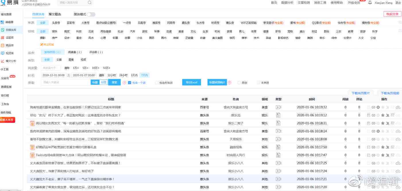Select the 标题 search mode toggle
Image resolution: width=402 pixels, height=191 pixels.
pyautogui.click(x=95, y=82)
